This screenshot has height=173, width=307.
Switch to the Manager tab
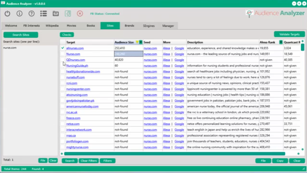(x=168, y=26)
